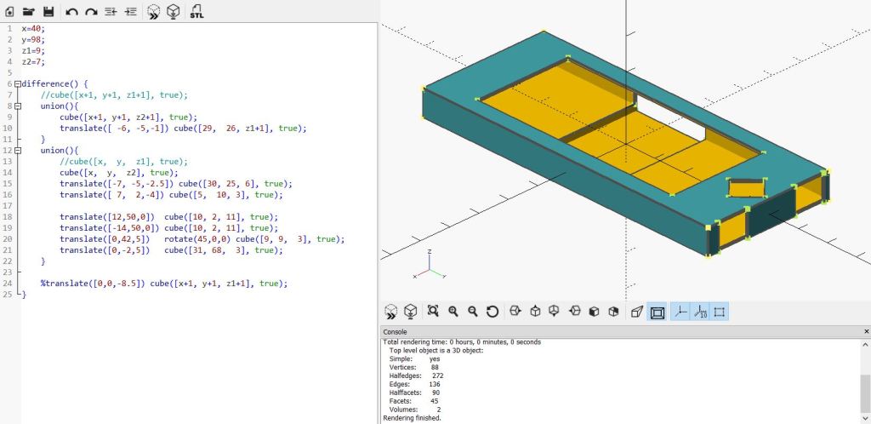
Task: Click the New file icon
Action: (x=10, y=12)
